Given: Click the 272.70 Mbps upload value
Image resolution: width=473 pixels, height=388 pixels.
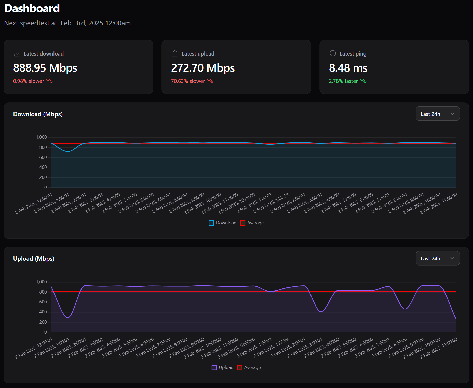Looking at the screenshot, I should (x=203, y=68).
